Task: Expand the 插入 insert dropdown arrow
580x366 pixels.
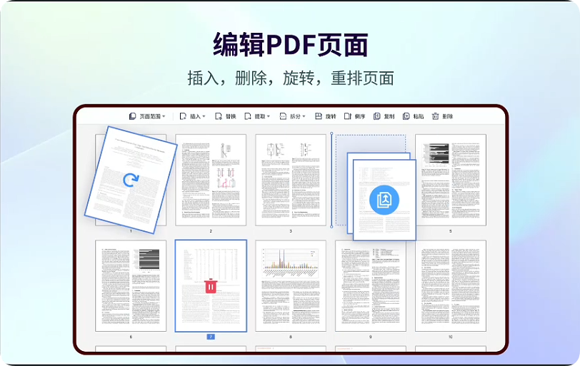Action: [204, 116]
